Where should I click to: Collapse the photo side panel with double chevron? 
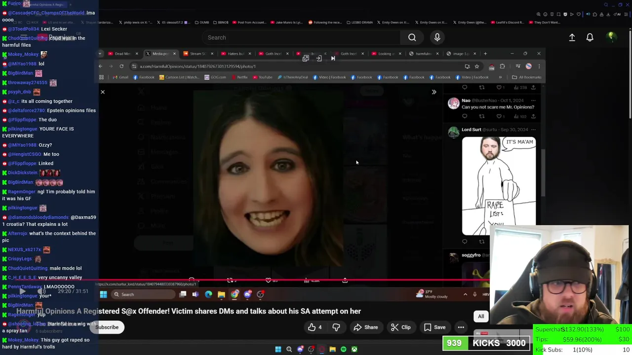[x=434, y=92]
